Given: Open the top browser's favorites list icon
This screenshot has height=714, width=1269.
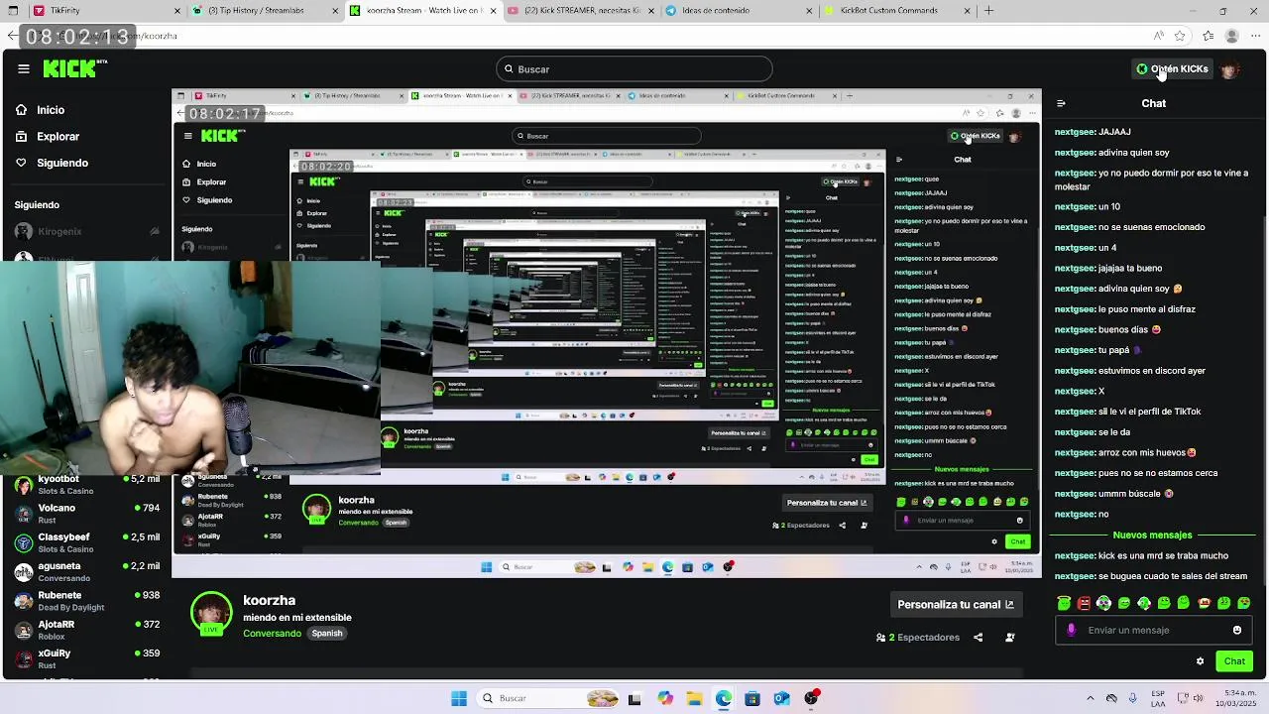Looking at the screenshot, I should [x=1208, y=36].
